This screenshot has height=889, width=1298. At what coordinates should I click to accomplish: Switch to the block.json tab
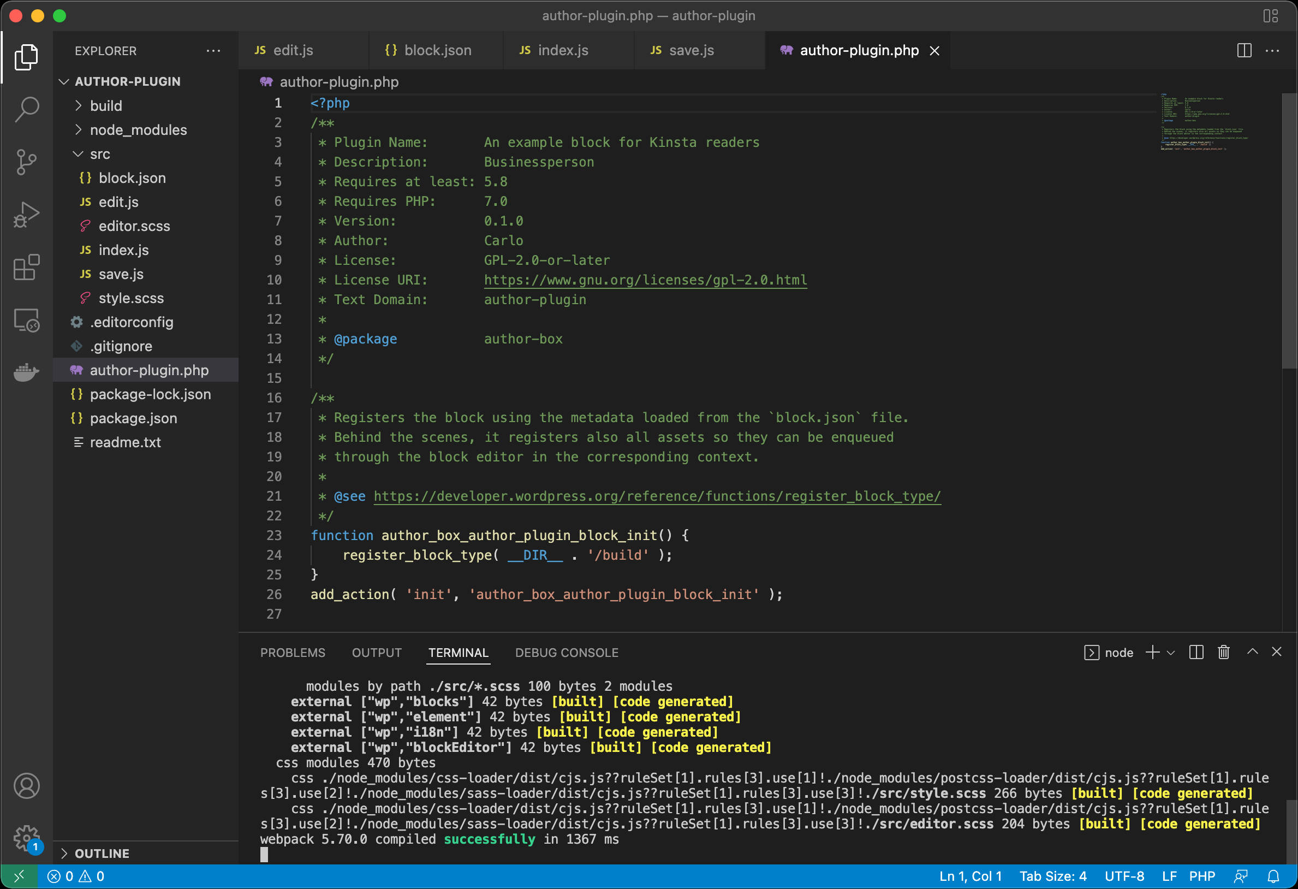pyautogui.click(x=437, y=50)
